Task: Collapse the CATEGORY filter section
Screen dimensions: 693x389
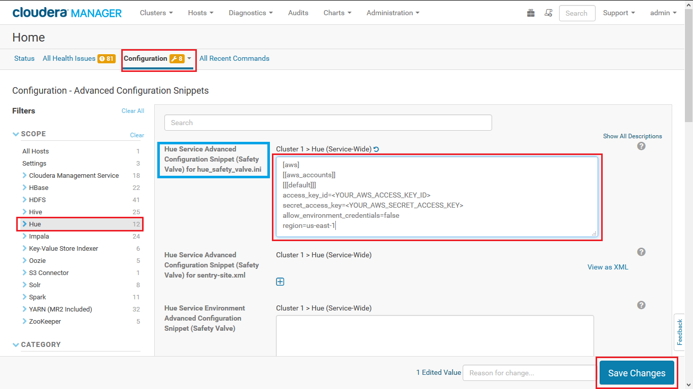Action: click(x=16, y=344)
